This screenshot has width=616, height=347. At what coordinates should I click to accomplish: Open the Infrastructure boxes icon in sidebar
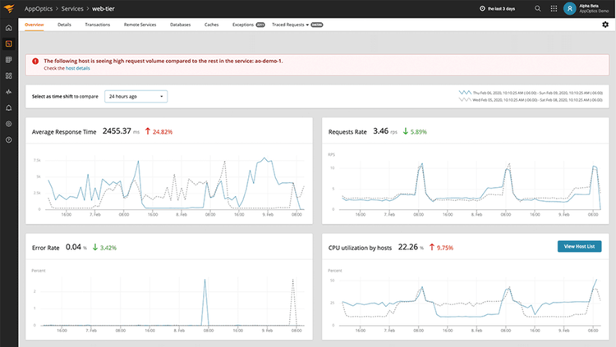tap(9, 75)
